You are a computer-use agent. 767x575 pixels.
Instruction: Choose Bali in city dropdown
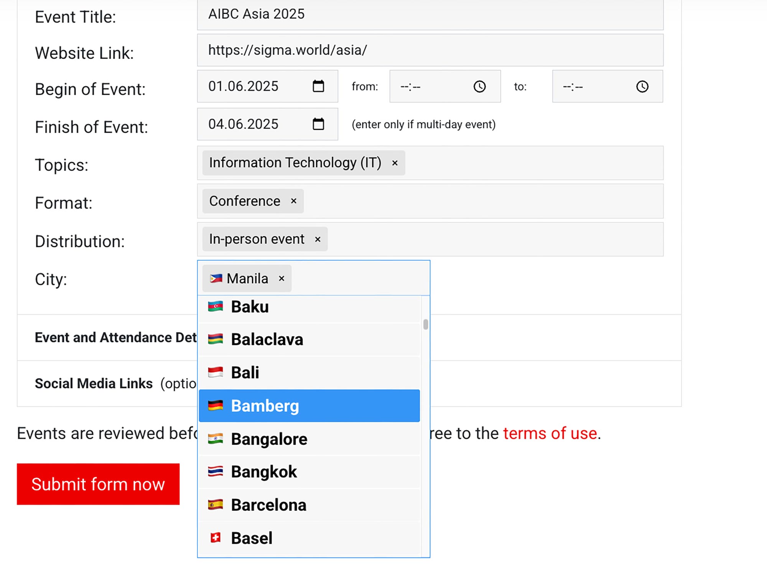pos(309,373)
